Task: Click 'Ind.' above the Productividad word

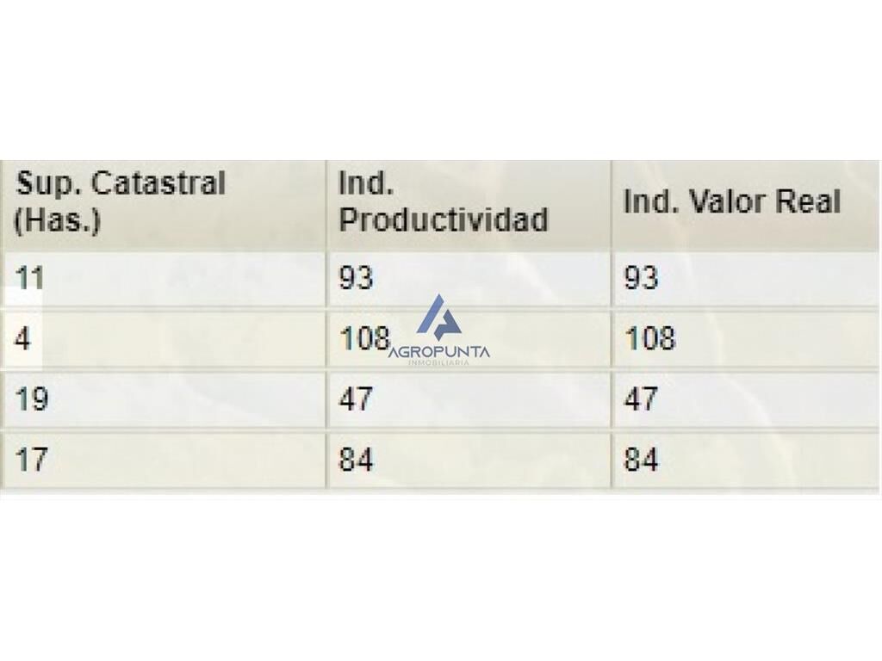Action: (365, 182)
